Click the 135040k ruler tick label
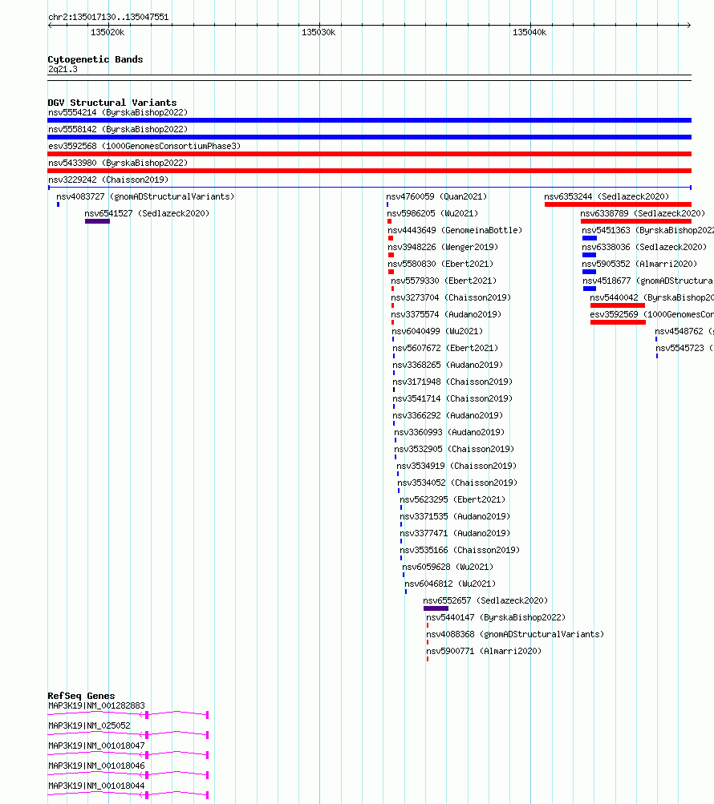Viewport: 714px width, 804px height. point(529,32)
